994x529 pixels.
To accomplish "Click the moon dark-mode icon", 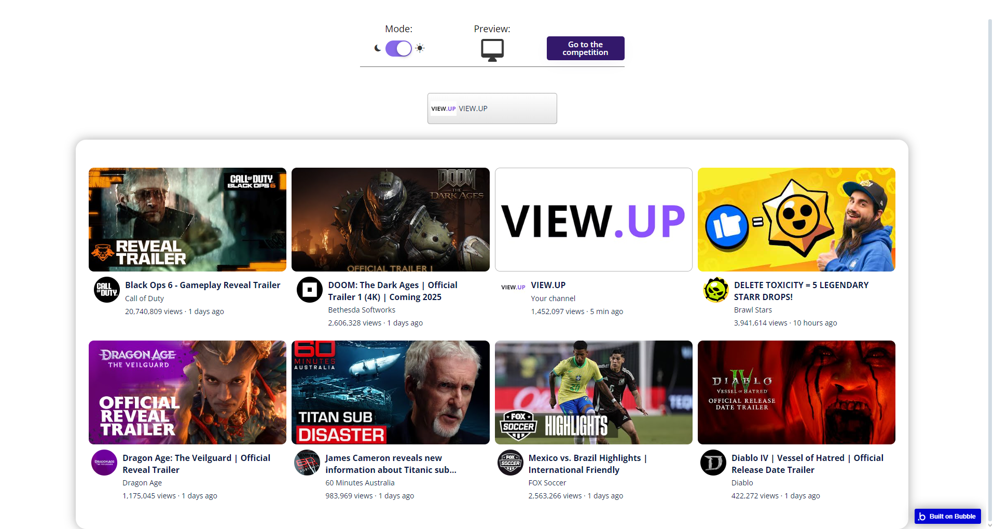I will pos(378,48).
